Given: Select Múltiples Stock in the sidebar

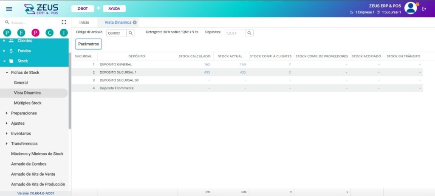Looking at the screenshot, I should coord(28,103).
